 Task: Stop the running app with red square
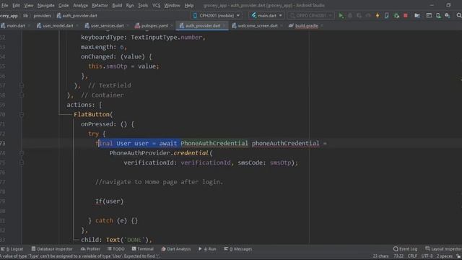point(406,16)
